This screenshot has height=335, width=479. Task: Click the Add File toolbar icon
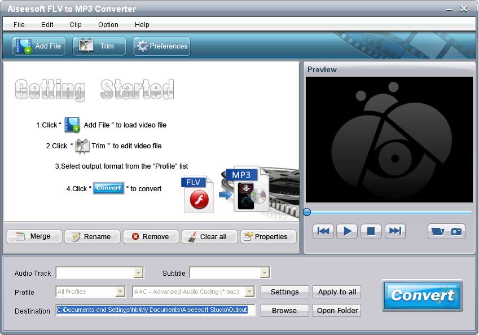pos(23,46)
